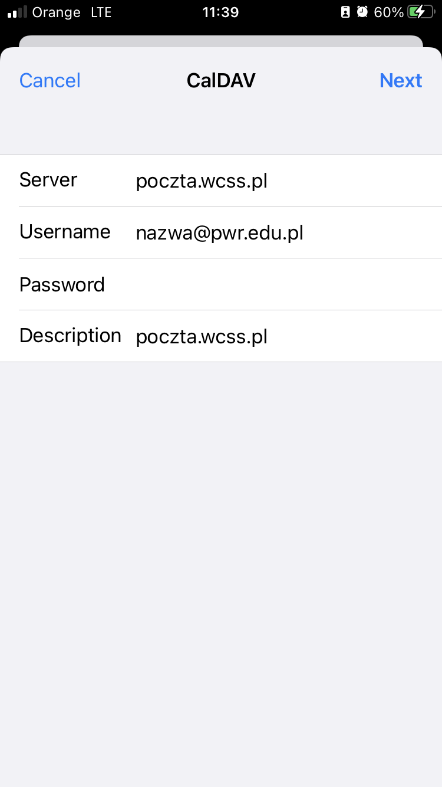Focus the empty Password field

[x=283, y=284]
